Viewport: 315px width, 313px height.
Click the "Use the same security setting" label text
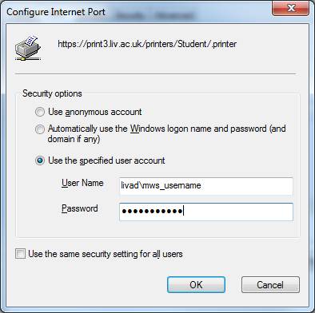point(106,254)
